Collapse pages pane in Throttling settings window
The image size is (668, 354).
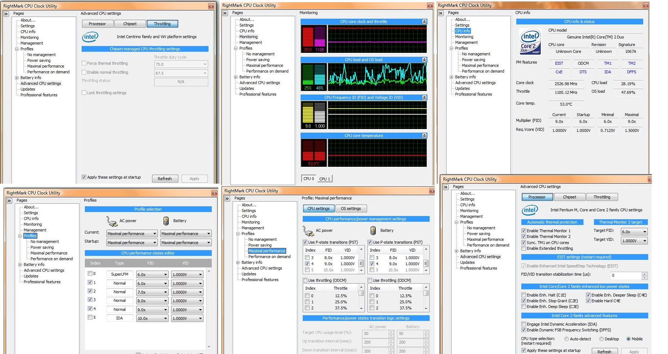coord(6,14)
